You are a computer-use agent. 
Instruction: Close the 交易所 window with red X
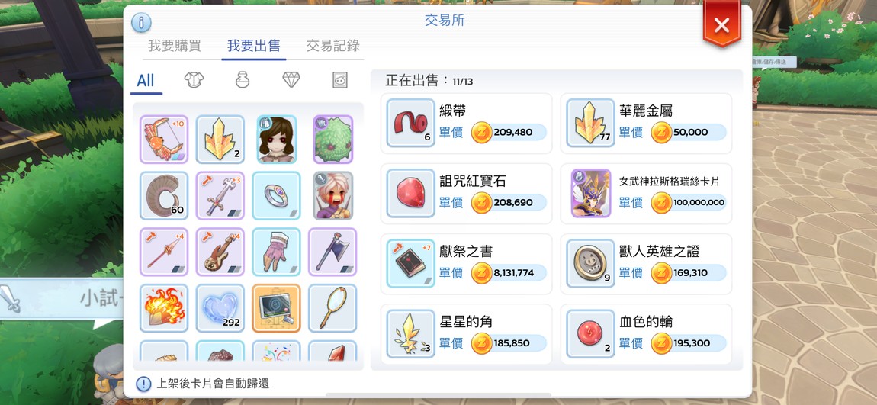pyautogui.click(x=721, y=24)
